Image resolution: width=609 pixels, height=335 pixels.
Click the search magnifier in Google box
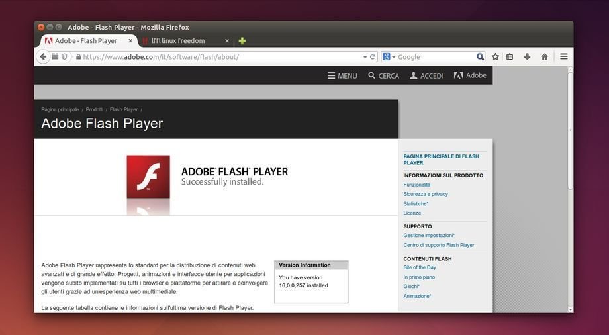click(x=480, y=57)
